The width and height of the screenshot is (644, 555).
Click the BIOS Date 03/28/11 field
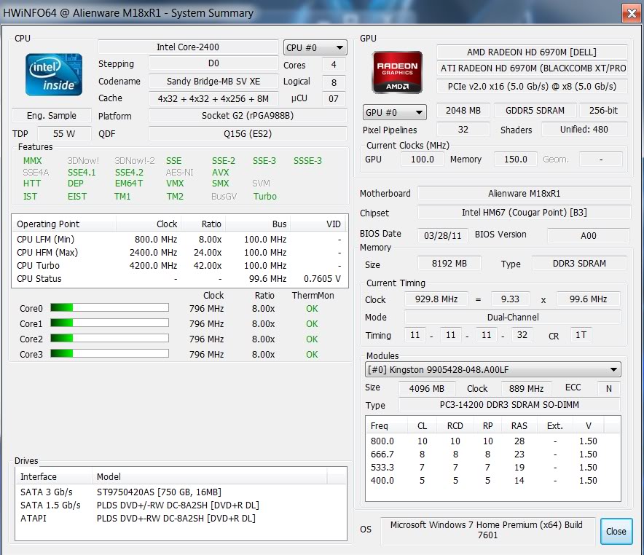442,236
